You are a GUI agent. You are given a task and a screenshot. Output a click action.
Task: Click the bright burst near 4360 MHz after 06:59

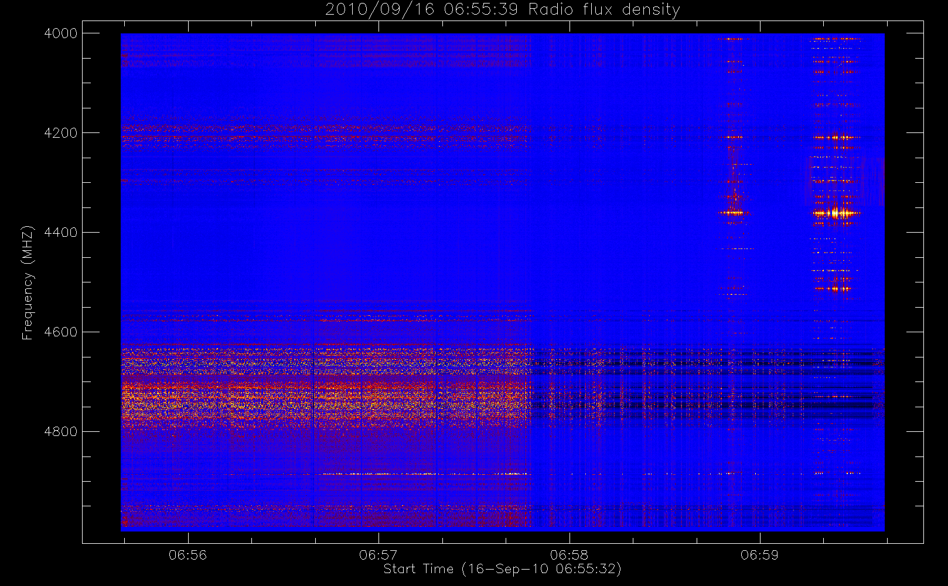pos(836,213)
